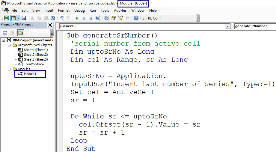276x152 pixels.
Task: Collapse the VBAProject tree node
Action: point(3,40)
